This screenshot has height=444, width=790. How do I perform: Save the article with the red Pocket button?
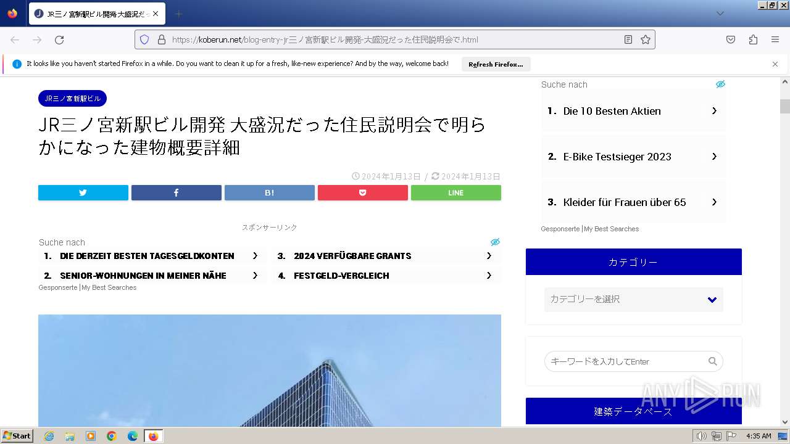click(363, 192)
